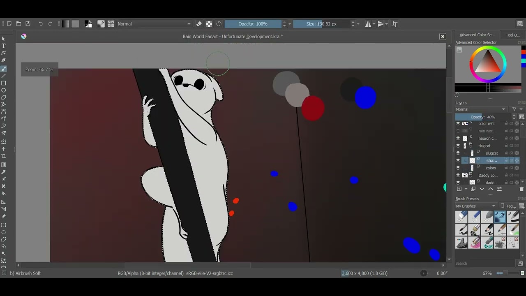The width and height of the screenshot is (526, 296).
Task: Choose the rectangular selection tool
Action: pyautogui.click(x=4, y=225)
